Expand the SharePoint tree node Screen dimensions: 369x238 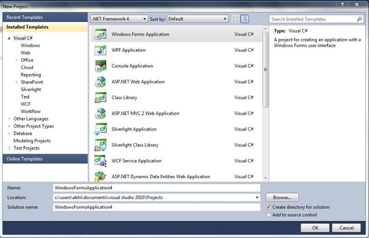pos(17,82)
